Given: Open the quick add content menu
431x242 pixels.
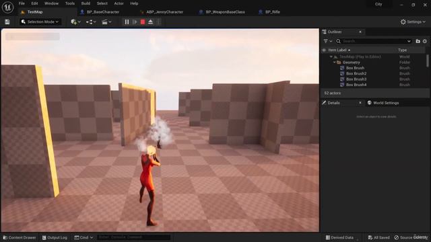Looking at the screenshot, I should (75, 22).
